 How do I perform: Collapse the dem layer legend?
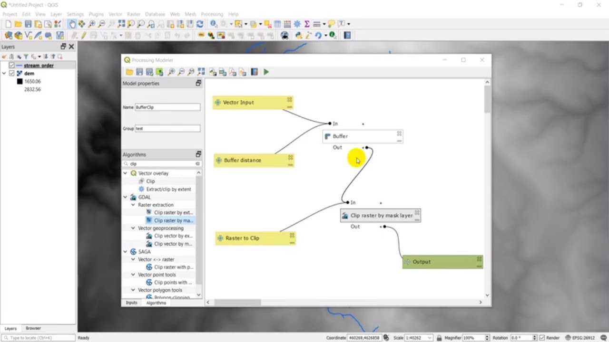pyautogui.click(x=4, y=73)
